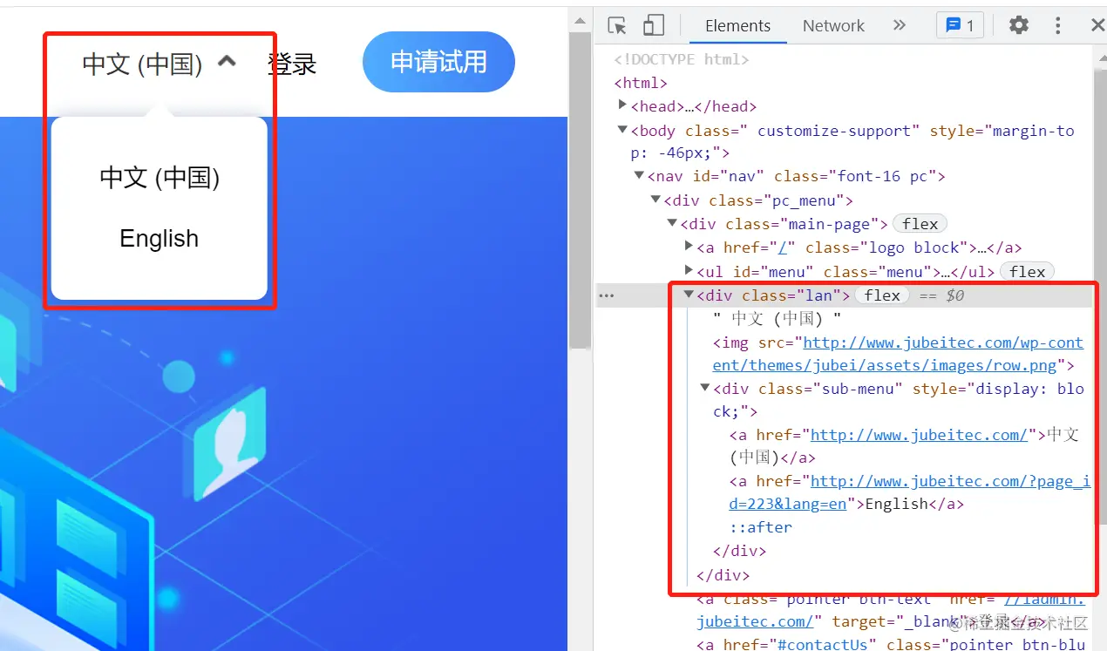Open the DevTools three-dot menu
The height and width of the screenshot is (651, 1107).
coord(1057,25)
